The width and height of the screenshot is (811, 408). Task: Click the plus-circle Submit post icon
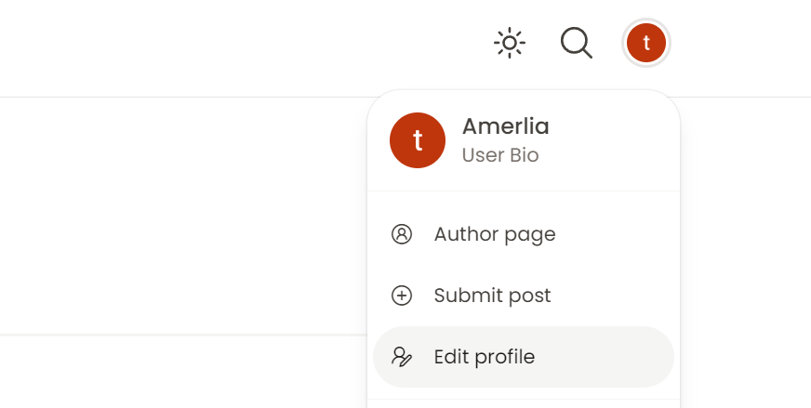pyautogui.click(x=402, y=296)
